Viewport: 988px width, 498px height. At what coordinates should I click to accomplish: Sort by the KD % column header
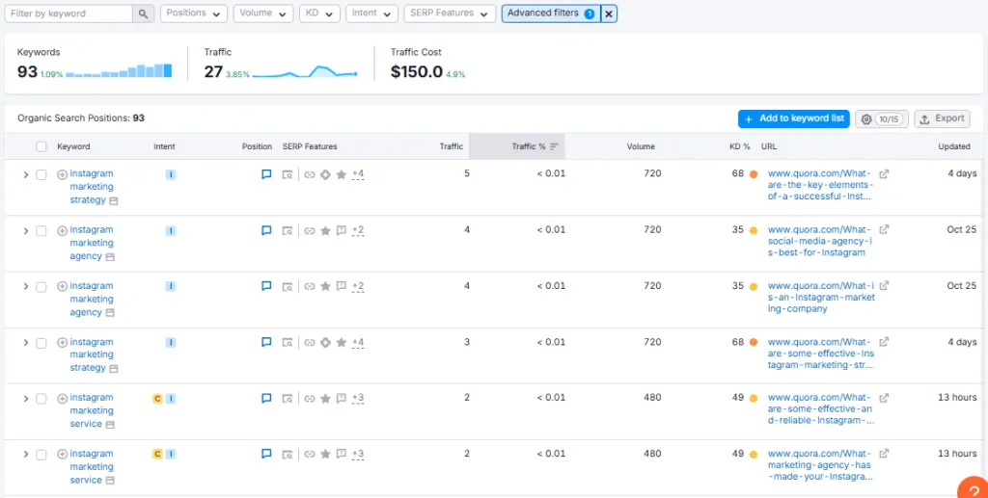[x=739, y=146]
